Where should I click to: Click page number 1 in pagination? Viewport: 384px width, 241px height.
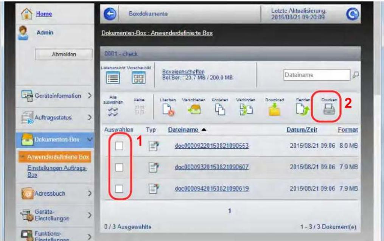pyautogui.click(x=230, y=211)
